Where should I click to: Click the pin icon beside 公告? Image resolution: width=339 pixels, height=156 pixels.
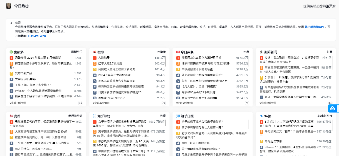(11, 23)
